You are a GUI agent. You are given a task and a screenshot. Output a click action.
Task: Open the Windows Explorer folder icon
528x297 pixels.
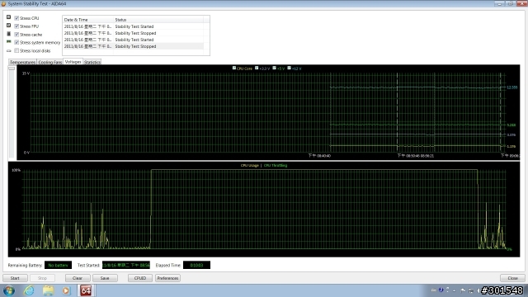pyautogui.click(x=48, y=290)
